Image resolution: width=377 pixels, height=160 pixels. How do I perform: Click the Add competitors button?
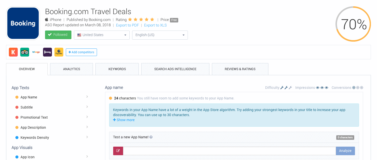click(81, 52)
